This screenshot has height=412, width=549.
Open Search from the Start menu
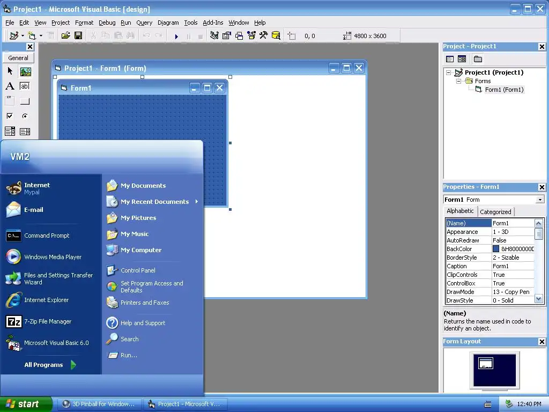coord(129,339)
